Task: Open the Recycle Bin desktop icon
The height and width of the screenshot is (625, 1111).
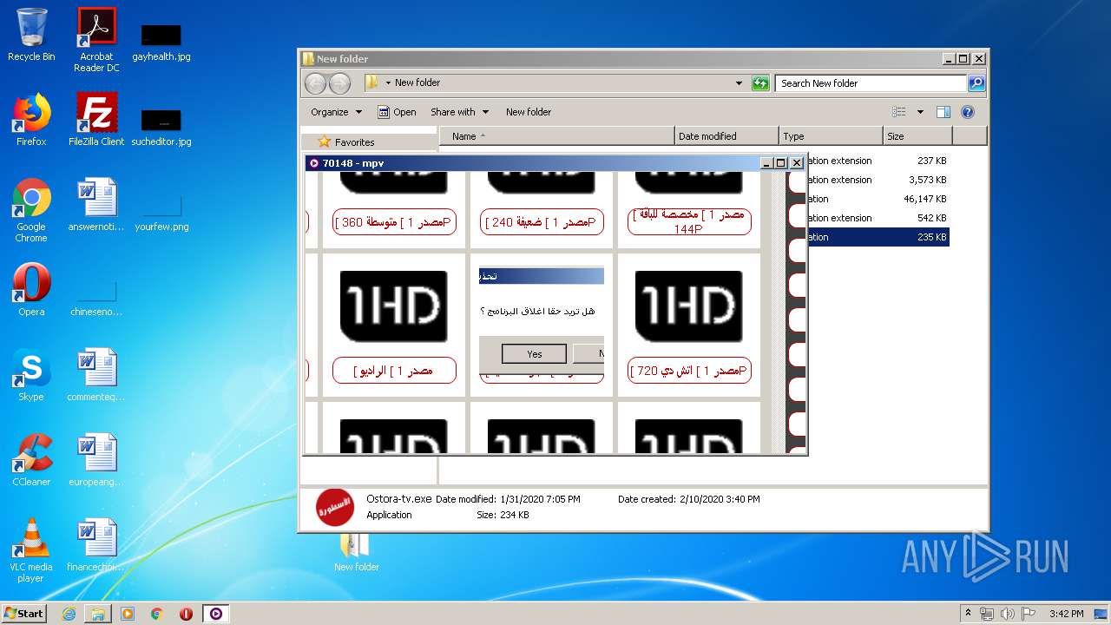Action: pyautogui.click(x=31, y=35)
